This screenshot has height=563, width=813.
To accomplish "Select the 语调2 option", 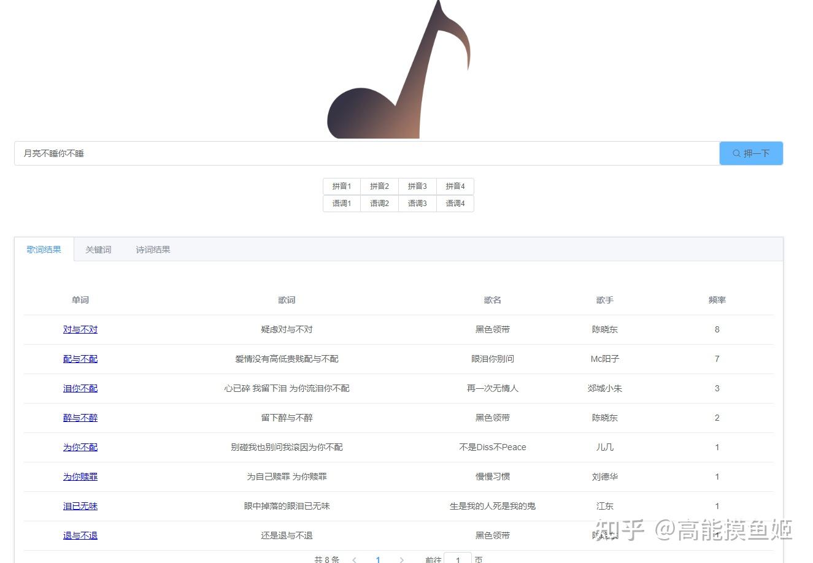I will coord(379,204).
